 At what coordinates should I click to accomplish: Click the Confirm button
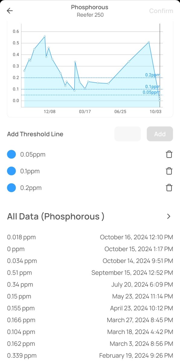pyautogui.click(x=161, y=11)
